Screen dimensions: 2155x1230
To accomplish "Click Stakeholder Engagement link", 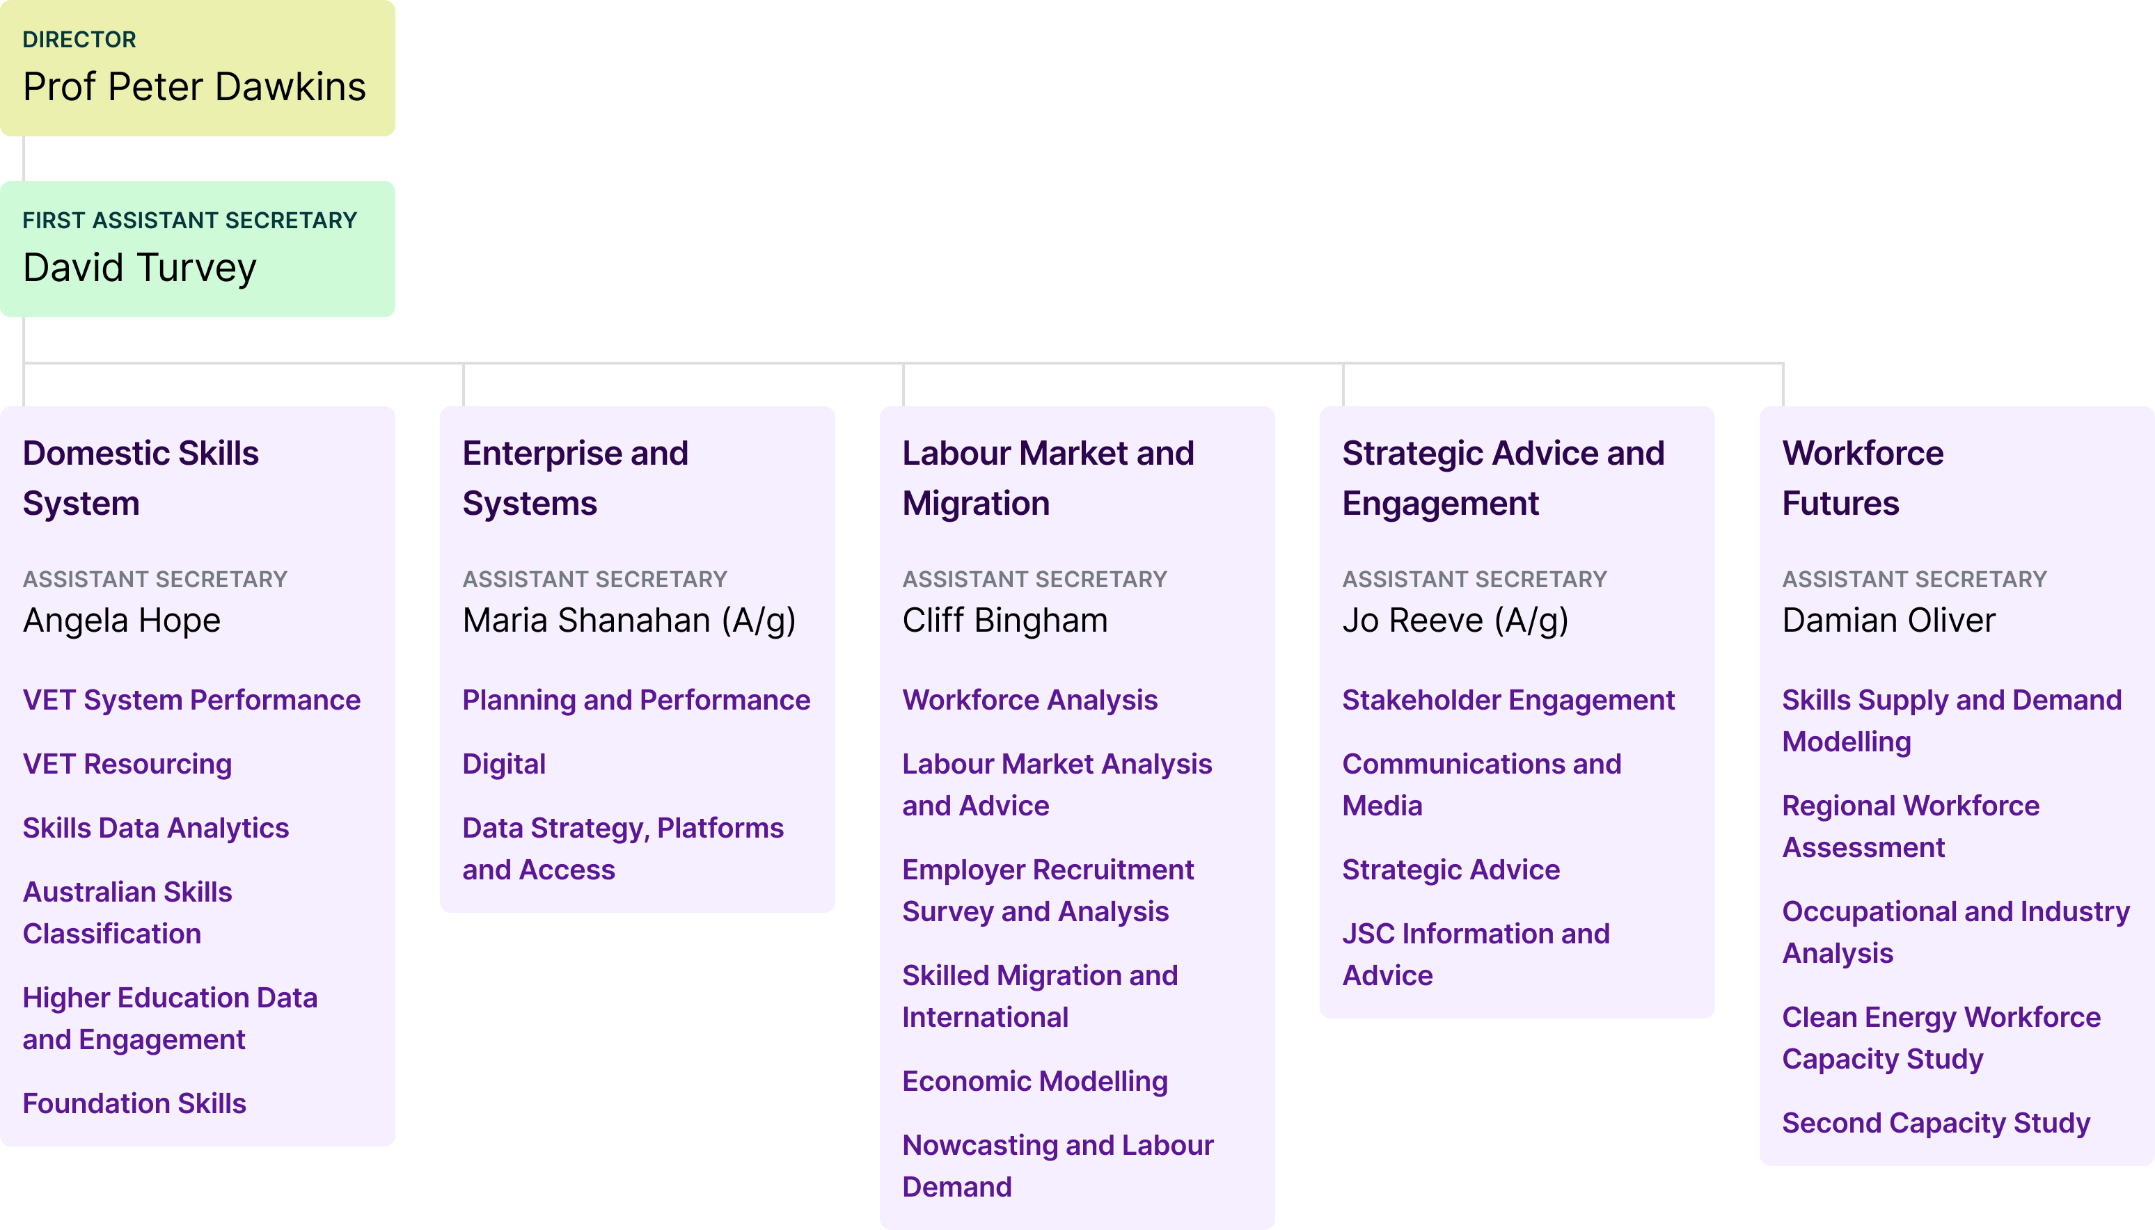I will [1508, 699].
